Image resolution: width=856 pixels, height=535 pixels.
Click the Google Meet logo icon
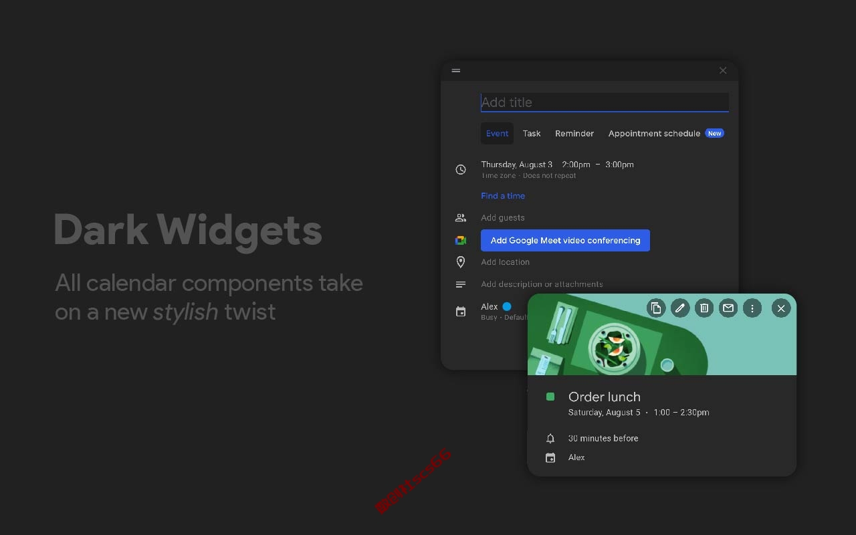pos(461,241)
